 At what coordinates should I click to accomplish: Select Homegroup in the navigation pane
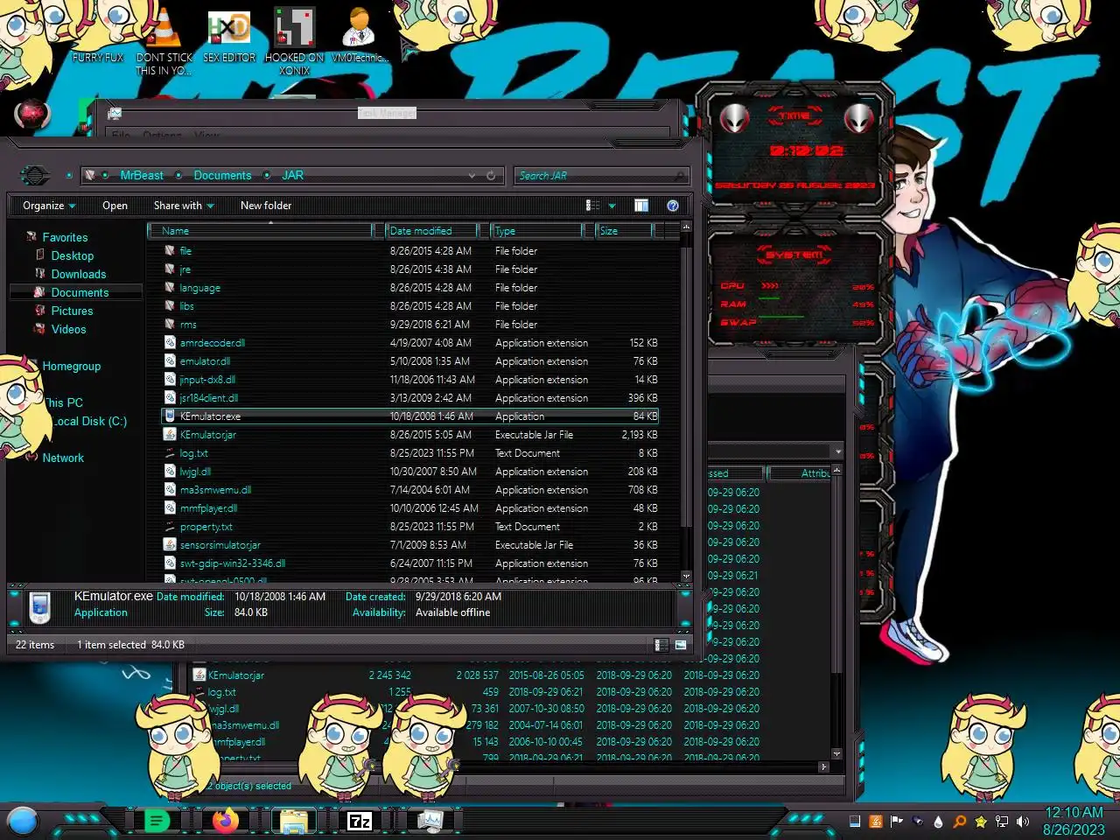[x=72, y=366]
